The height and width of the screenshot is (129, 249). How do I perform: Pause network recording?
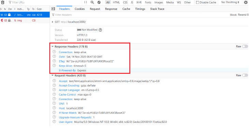pyautogui.click(x=86, y=2)
